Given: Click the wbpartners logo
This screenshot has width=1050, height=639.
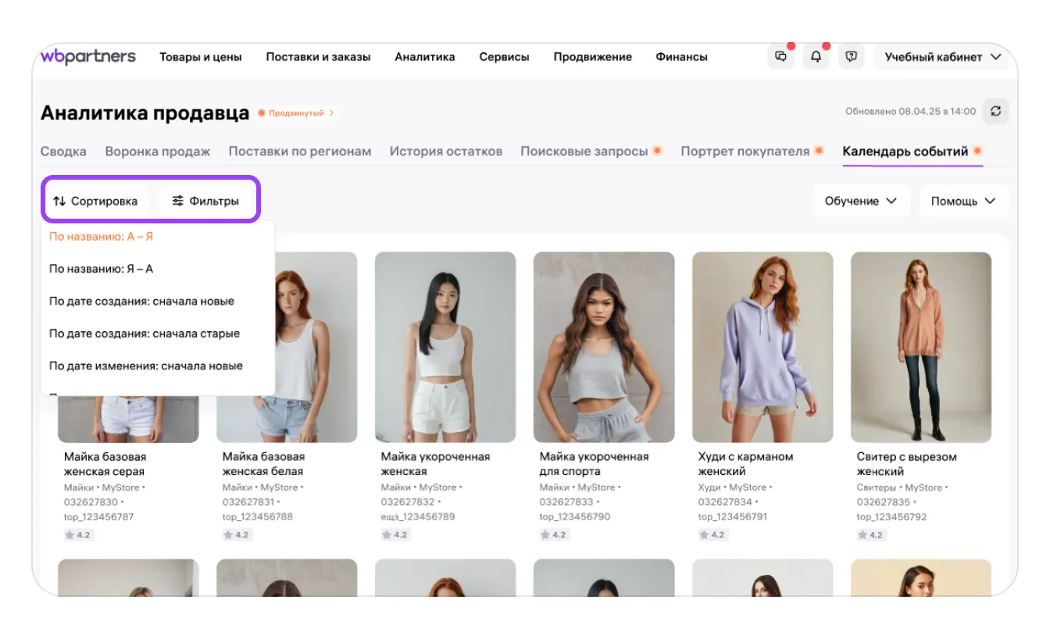Looking at the screenshot, I should click(88, 57).
